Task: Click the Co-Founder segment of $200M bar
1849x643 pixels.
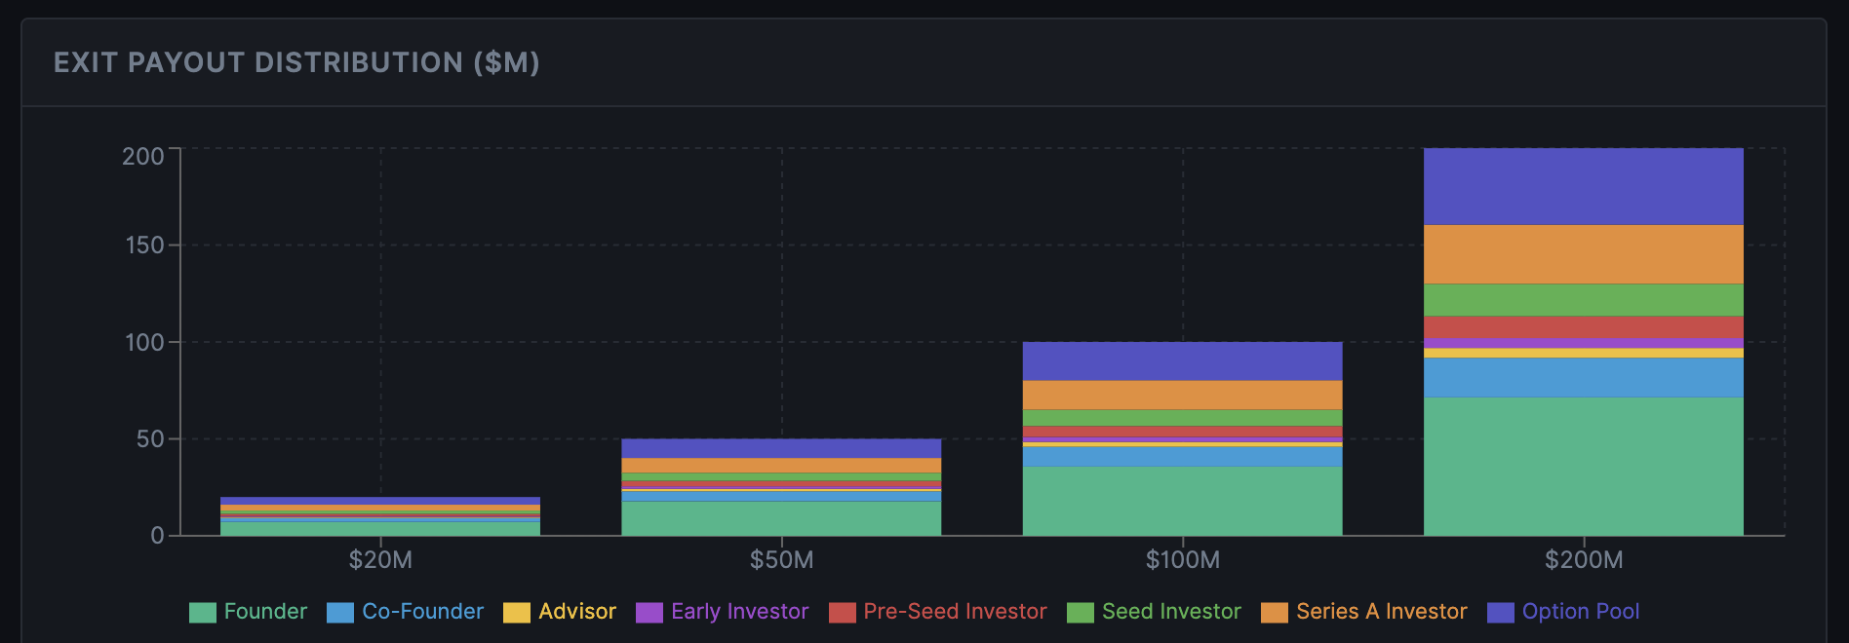Action: coord(1583,377)
